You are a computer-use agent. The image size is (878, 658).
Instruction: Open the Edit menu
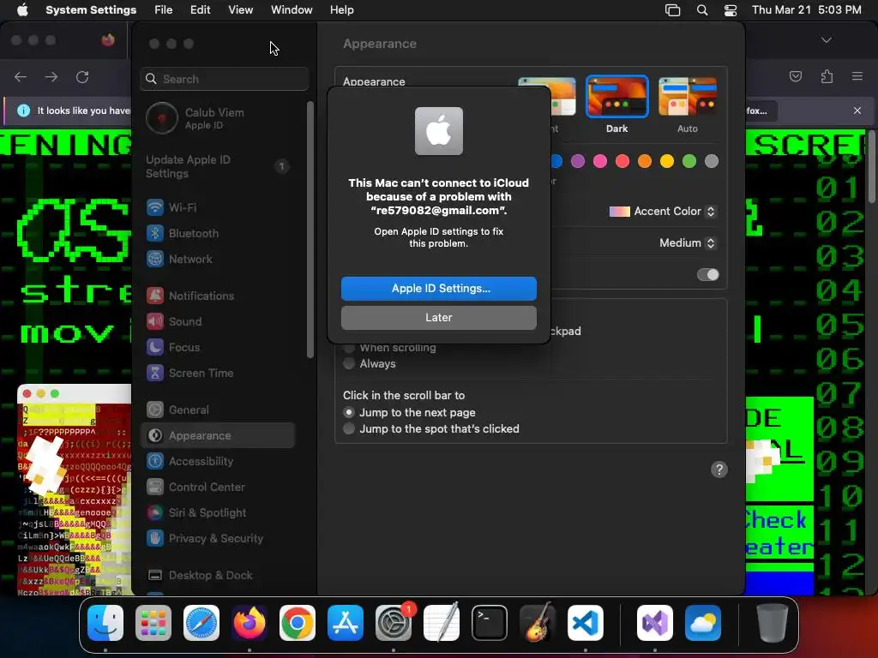click(x=201, y=10)
